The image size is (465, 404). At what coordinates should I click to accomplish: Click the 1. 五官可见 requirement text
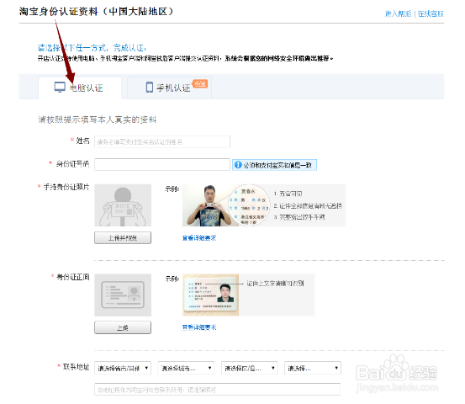[288, 194]
